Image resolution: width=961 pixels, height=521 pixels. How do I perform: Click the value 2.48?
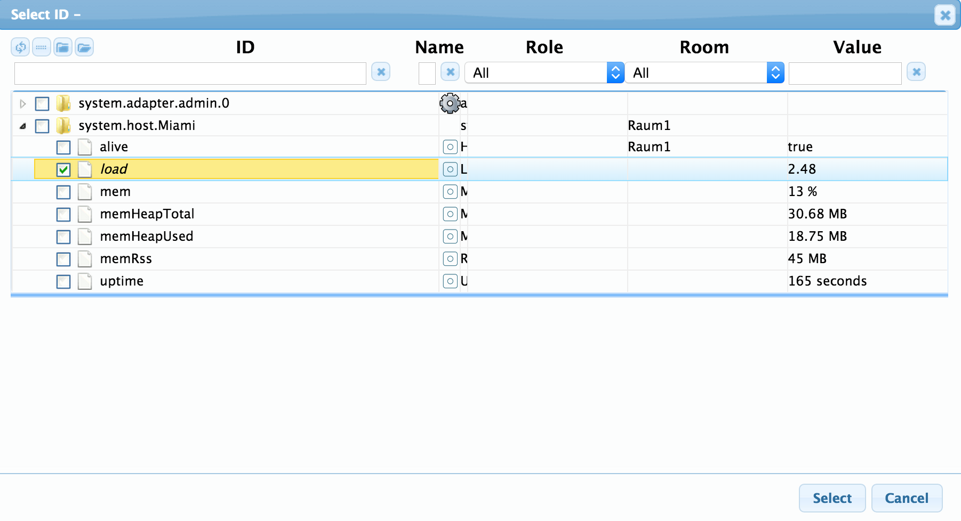802,169
